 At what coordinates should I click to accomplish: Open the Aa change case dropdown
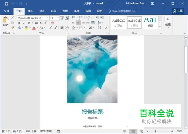(x=42, y=28)
